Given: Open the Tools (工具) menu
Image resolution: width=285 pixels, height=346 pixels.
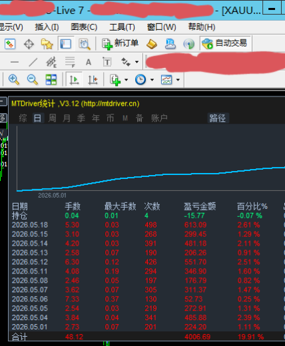Looking at the screenshot, I should click(122, 27).
